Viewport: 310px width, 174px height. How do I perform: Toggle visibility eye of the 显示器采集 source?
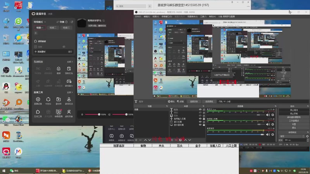[200, 125]
